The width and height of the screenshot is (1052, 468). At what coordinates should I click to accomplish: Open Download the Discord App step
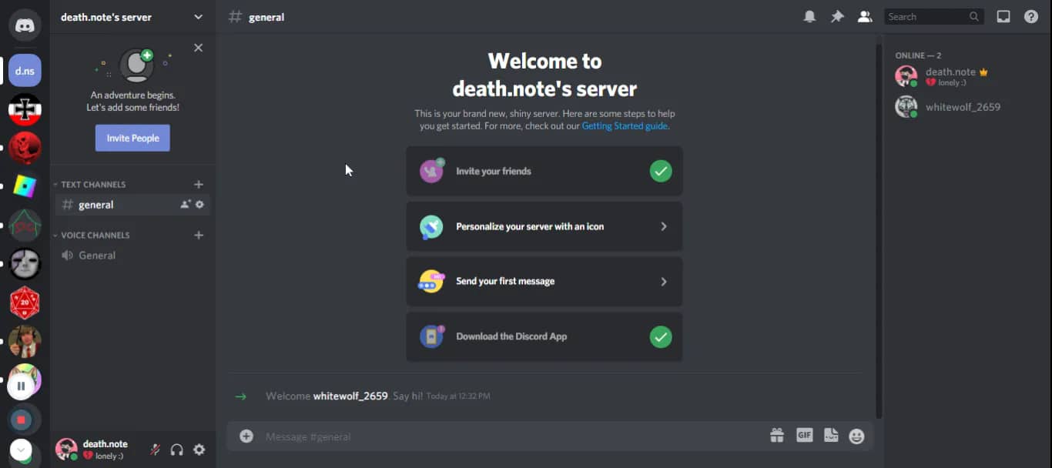544,336
